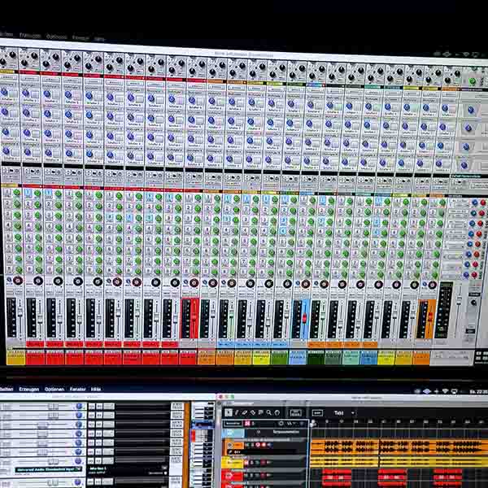Click the insert folder icon on leftmost mixer channel
The width and height of the screenshot is (488, 488).
pyautogui.click(x=11, y=171)
